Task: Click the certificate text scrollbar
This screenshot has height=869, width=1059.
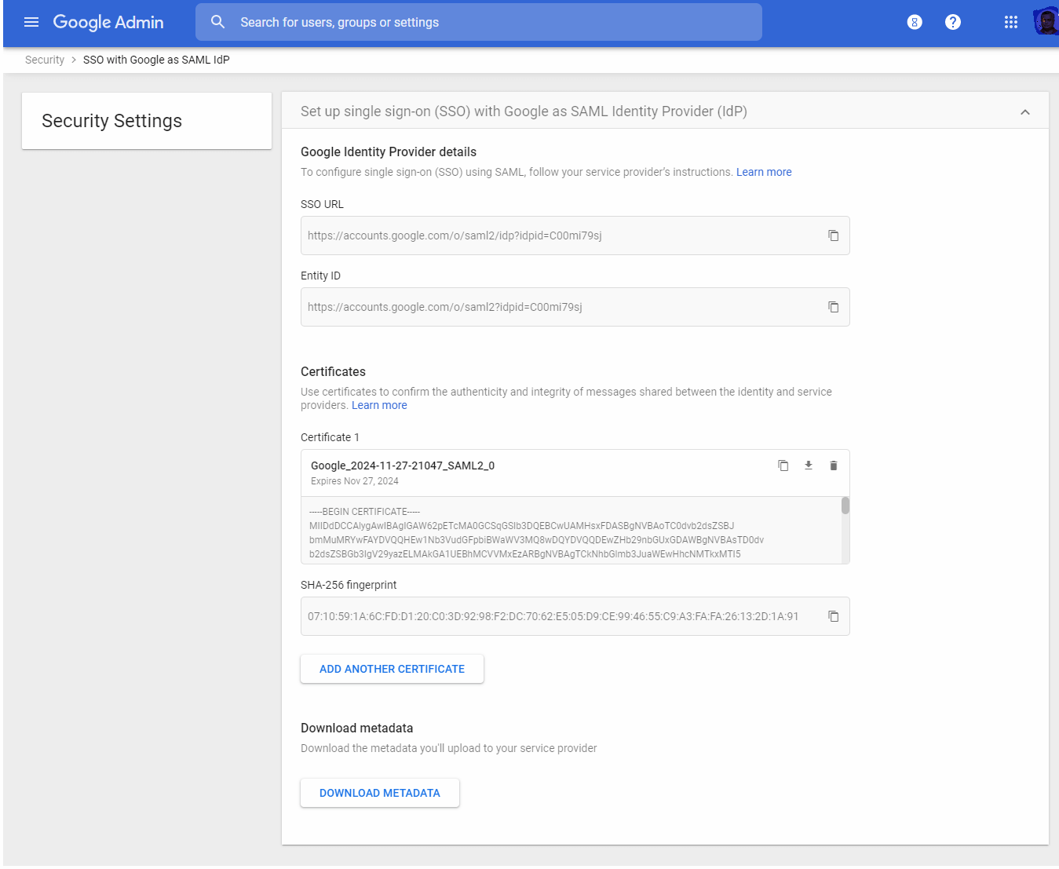Action: coord(845,506)
